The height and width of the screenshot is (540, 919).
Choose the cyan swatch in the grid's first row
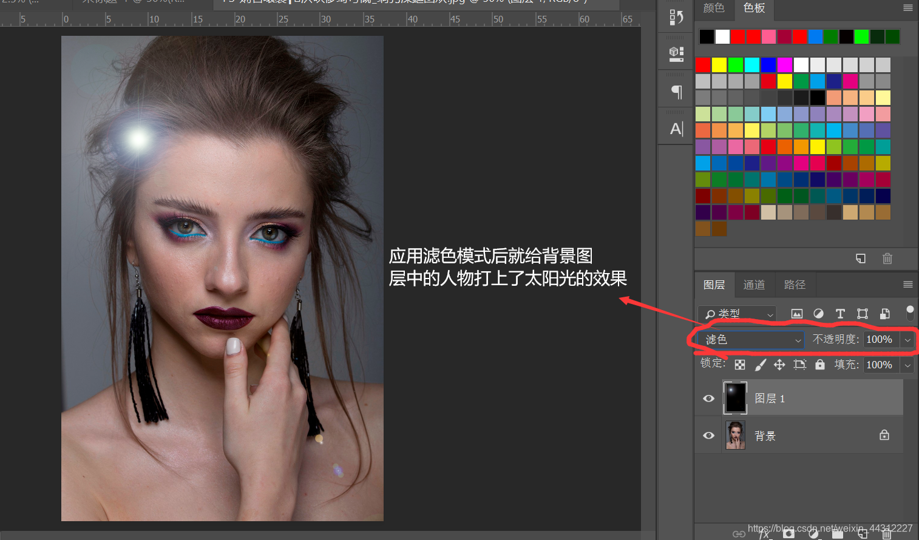tap(752, 65)
